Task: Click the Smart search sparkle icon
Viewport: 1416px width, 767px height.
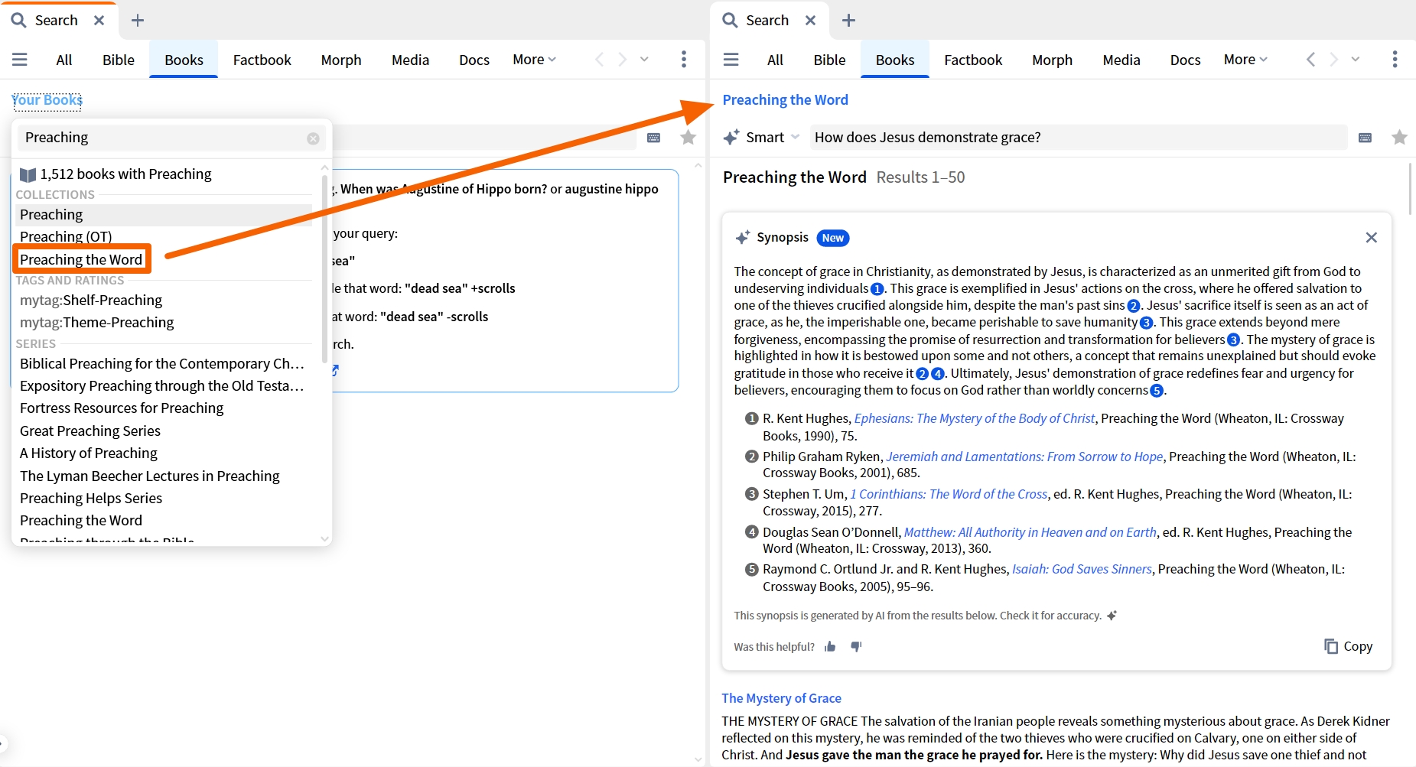Action: (731, 138)
